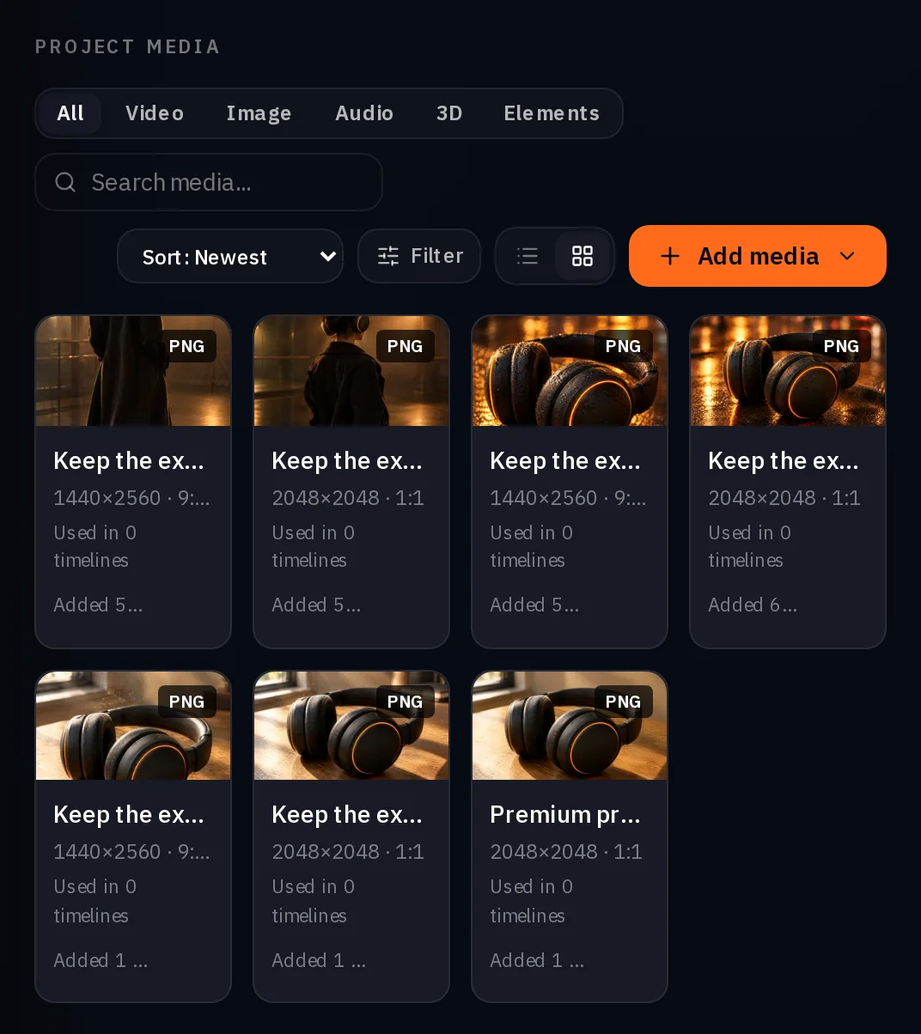Click "Used in 0 timelines" on Premium pr... card
The height and width of the screenshot is (1034, 921).
point(531,901)
